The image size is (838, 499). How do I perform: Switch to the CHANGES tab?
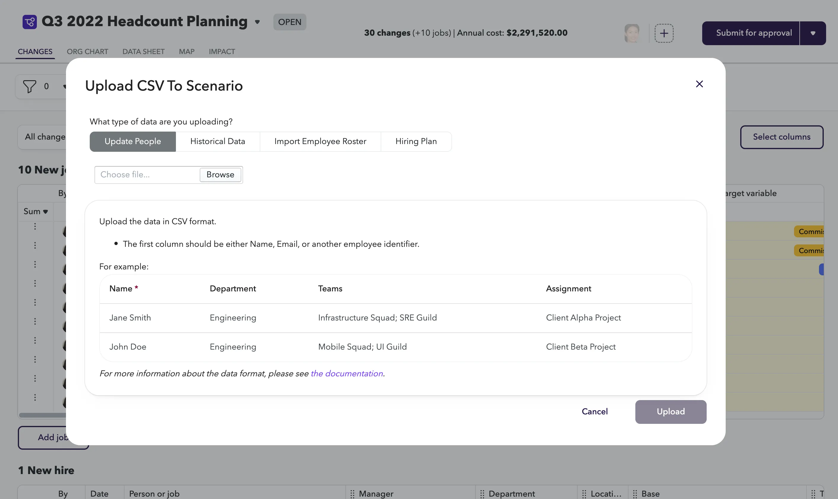coord(35,51)
